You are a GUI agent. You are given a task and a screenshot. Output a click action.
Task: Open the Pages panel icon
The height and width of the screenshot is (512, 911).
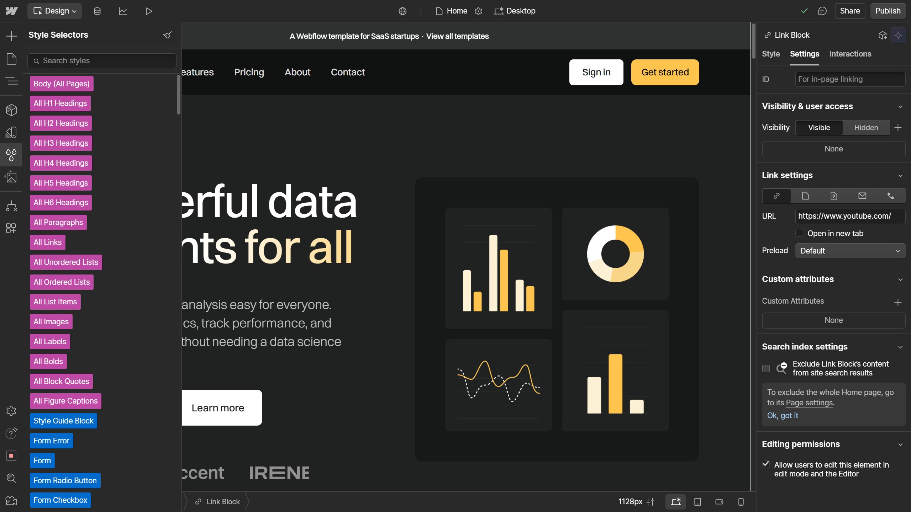pyautogui.click(x=11, y=59)
